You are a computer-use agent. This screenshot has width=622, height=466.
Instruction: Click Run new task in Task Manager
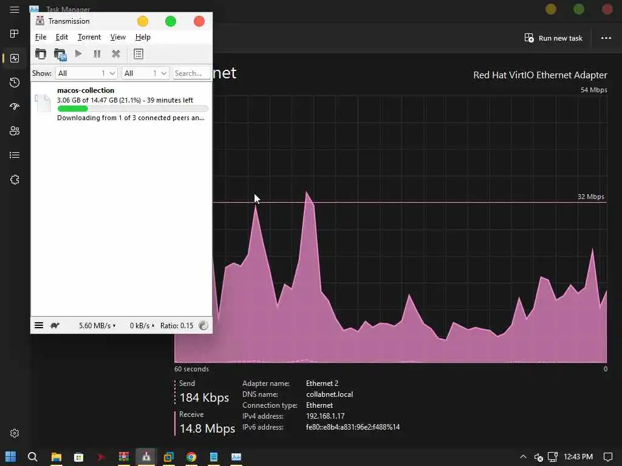click(x=553, y=38)
